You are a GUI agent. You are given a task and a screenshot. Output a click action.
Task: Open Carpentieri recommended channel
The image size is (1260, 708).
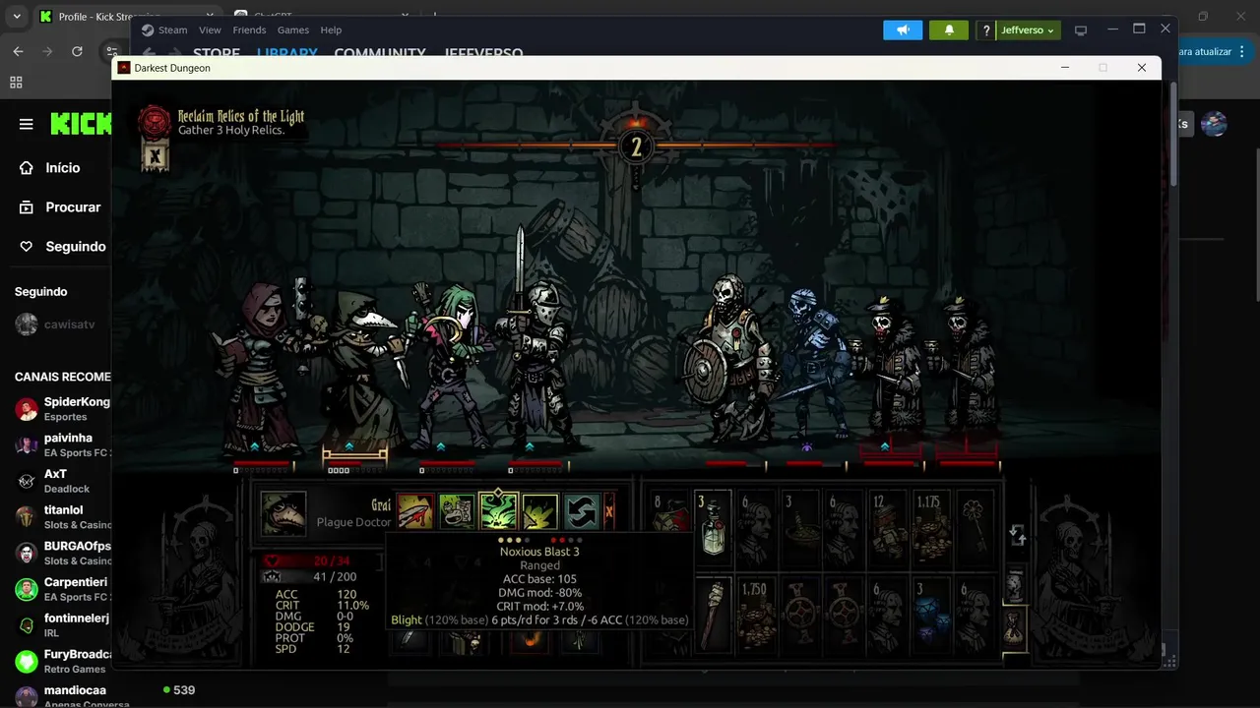point(62,589)
